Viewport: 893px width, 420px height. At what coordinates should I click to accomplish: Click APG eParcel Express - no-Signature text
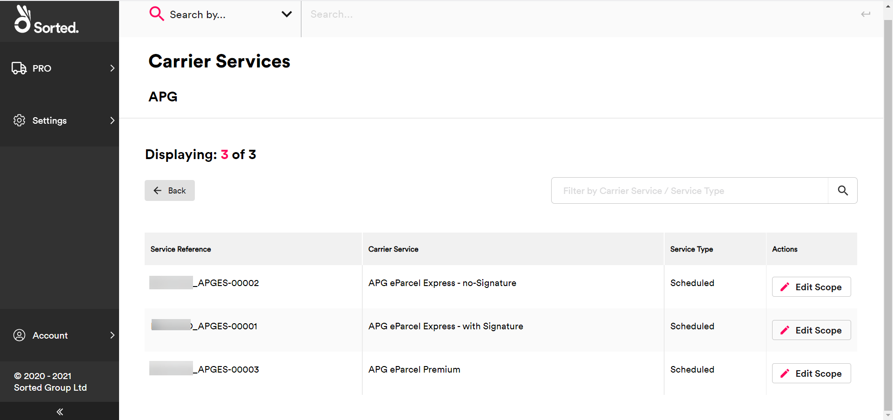pos(442,283)
